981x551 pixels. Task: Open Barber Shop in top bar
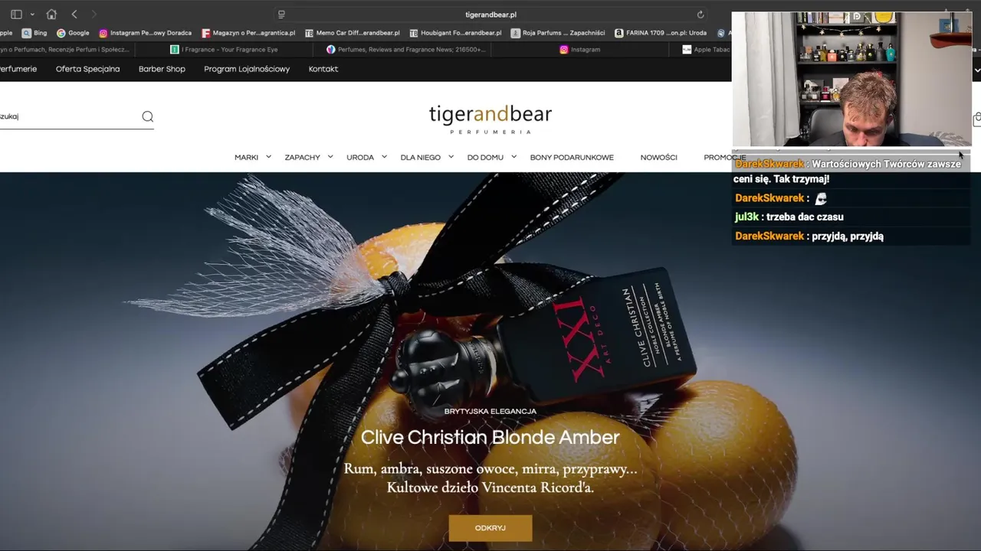162,69
